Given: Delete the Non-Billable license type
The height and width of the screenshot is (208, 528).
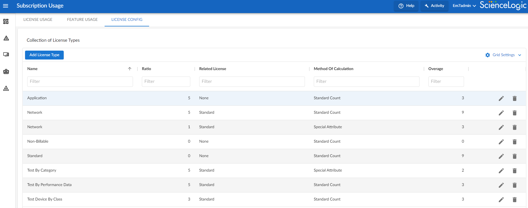Looking at the screenshot, I should coord(514,142).
